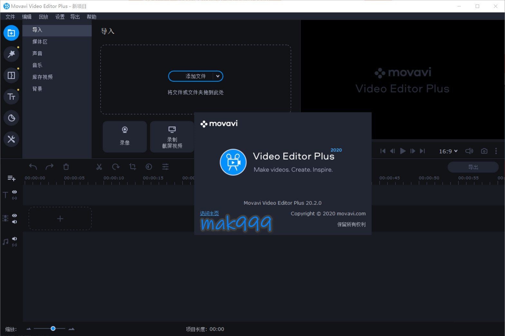Open the 16:9 aspect ratio dropdown
This screenshot has height=336, width=505.
click(448, 151)
